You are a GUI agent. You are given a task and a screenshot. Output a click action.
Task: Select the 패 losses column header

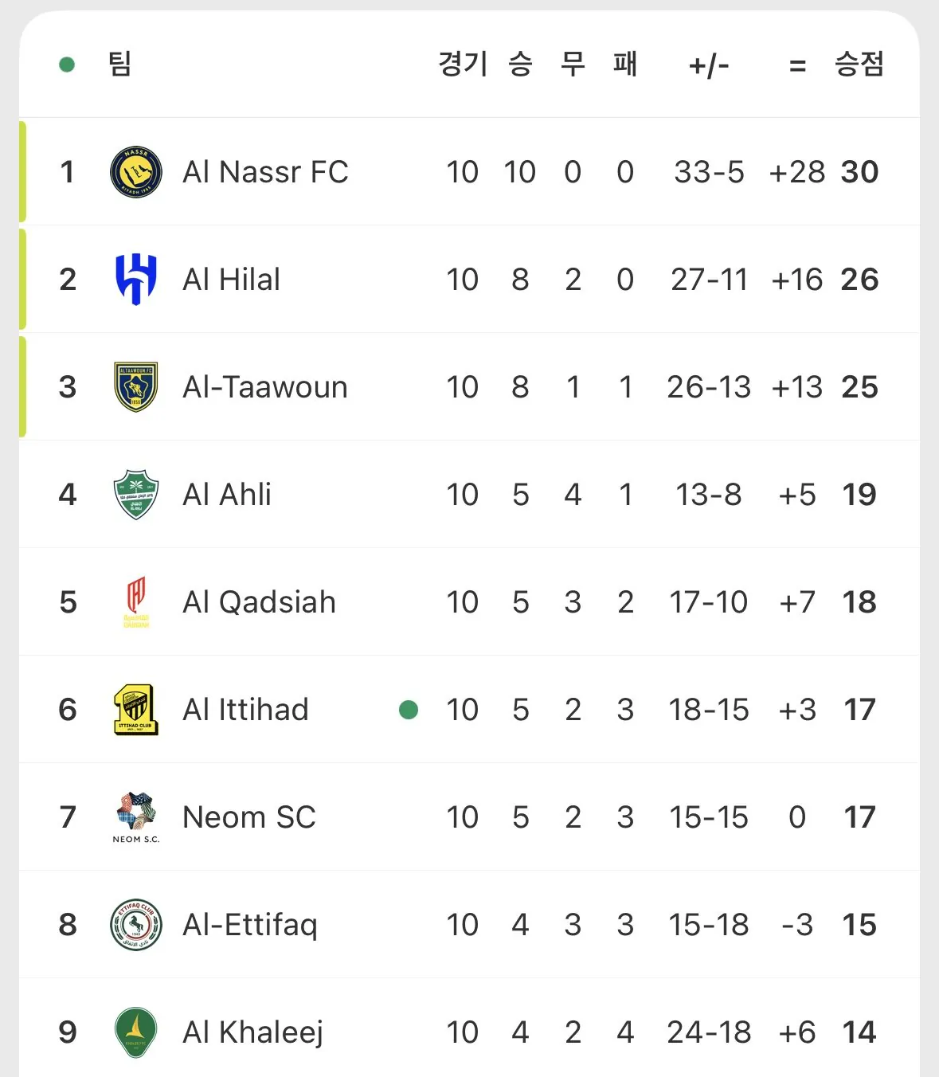click(x=625, y=65)
